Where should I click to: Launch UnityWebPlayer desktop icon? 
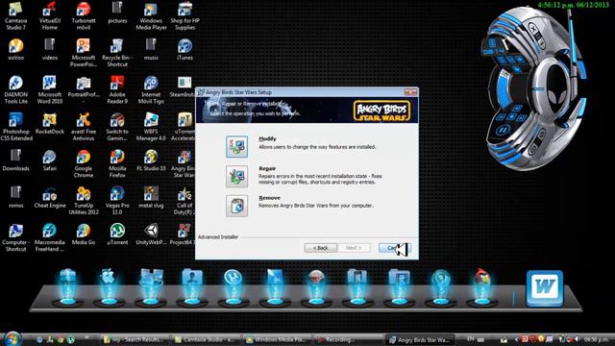pos(151,234)
